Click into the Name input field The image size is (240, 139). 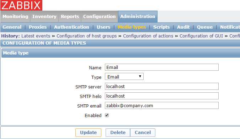point(162,67)
